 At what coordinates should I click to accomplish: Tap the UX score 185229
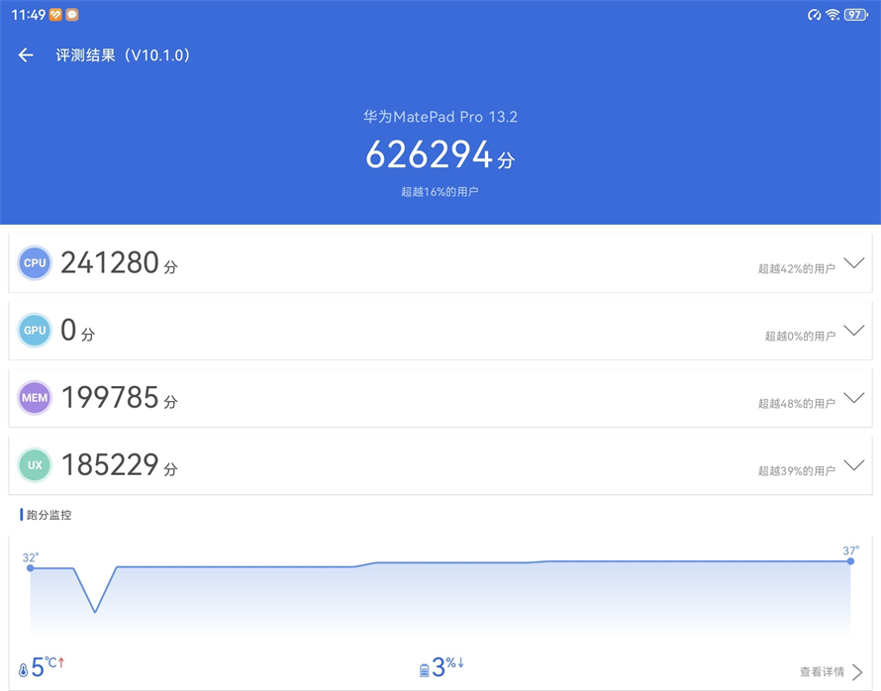coord(110,464)
